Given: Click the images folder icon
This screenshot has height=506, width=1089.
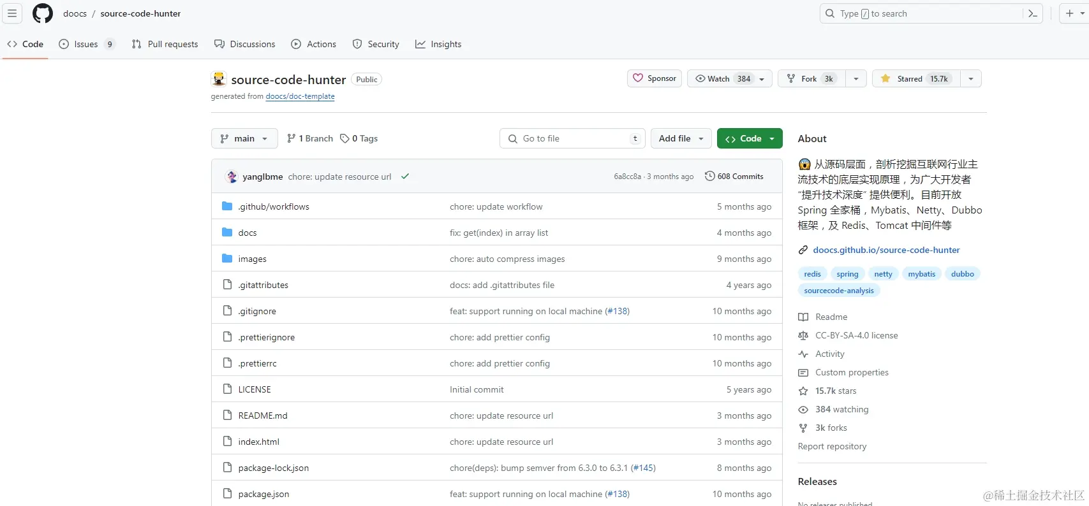Looking at the screenshot, I should tap(227, 259).
